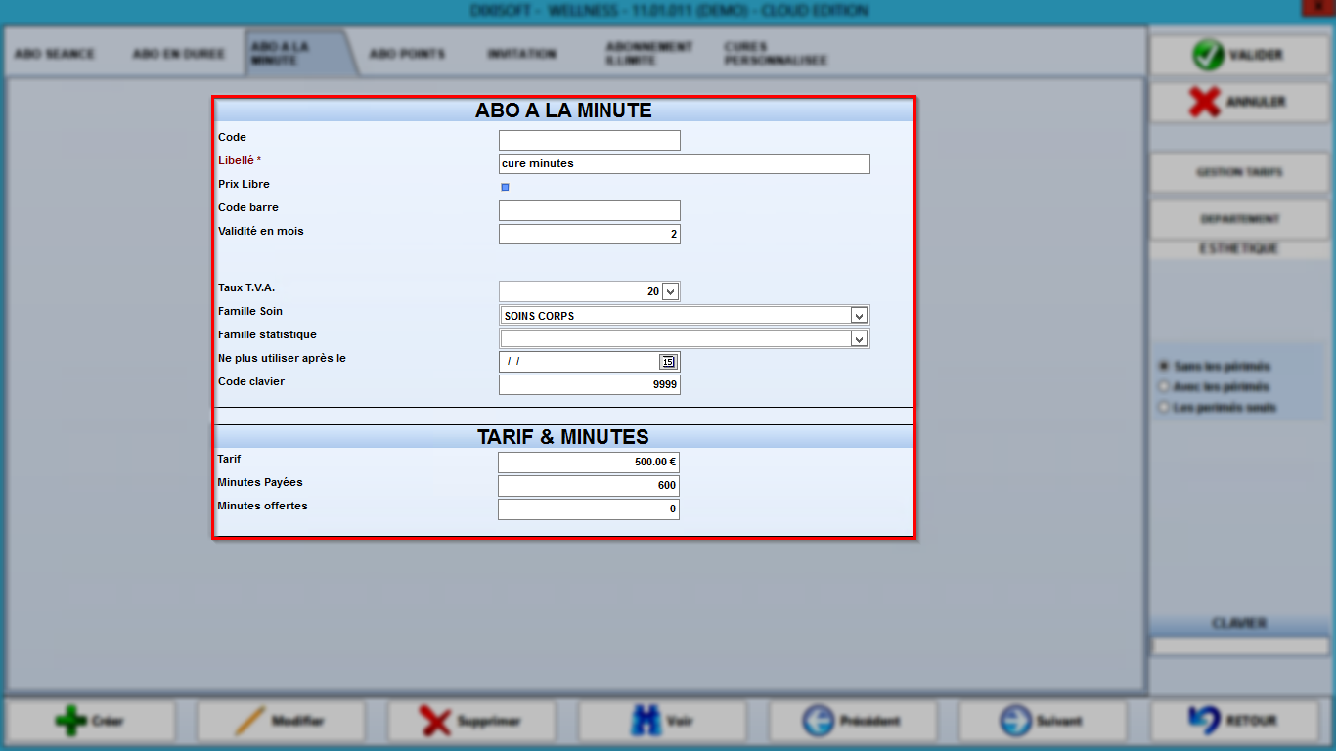Click the Code barre input field

590,210
